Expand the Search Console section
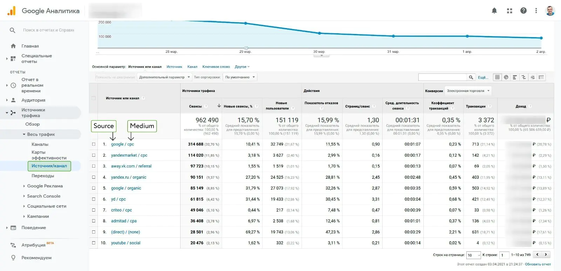 click(24, 196)
